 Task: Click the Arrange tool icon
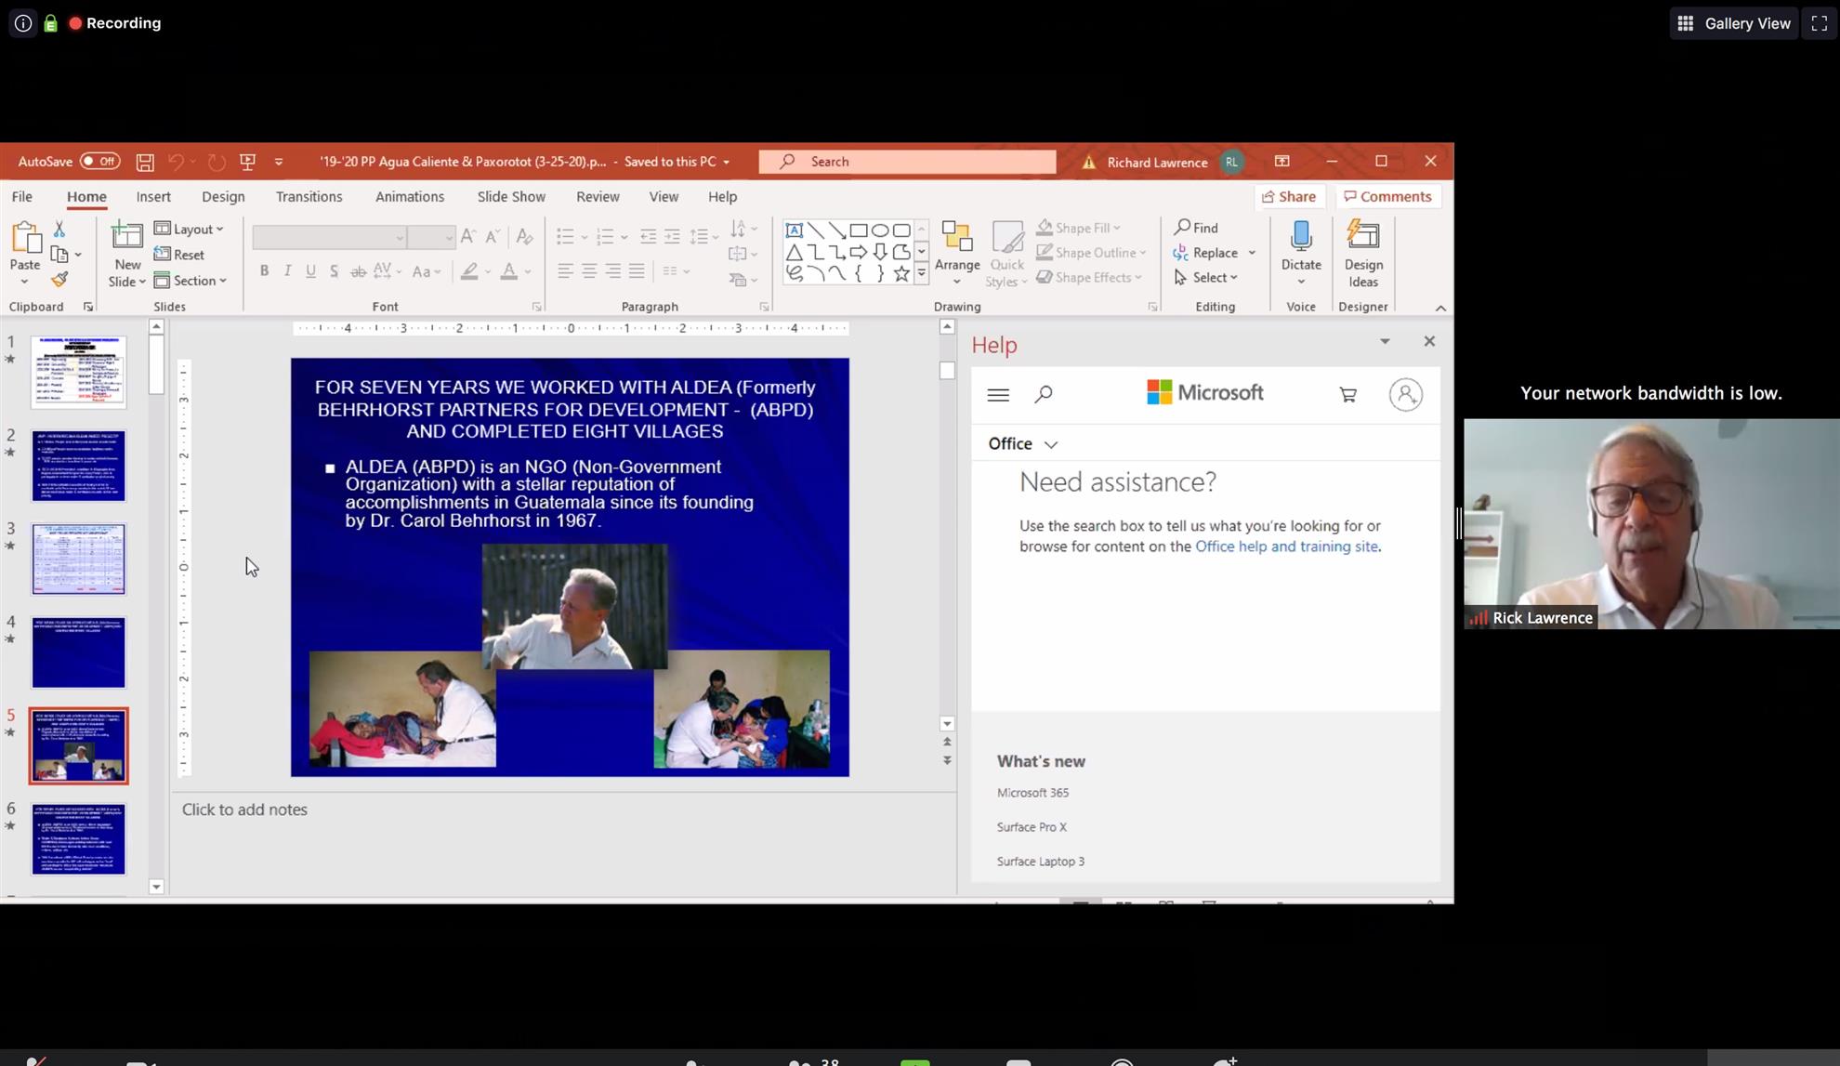[956, 238]
